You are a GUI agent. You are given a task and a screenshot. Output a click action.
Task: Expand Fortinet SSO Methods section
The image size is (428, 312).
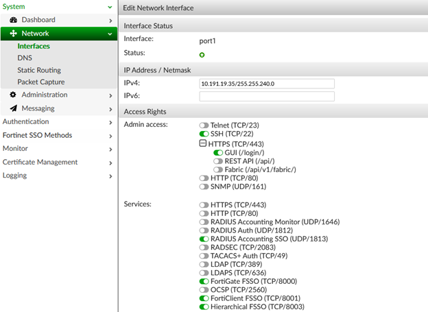click(x=110, y=135)
